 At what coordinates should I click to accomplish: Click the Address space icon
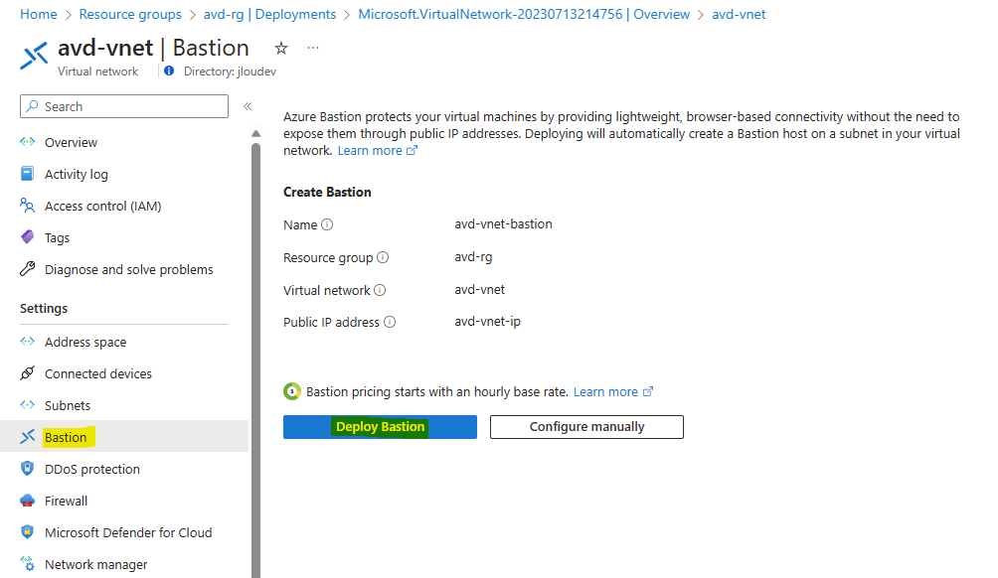point(28,342)
